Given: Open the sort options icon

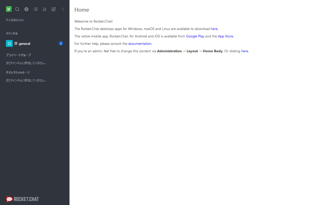Looking at the screenshot, I should (x=45, y=9).
